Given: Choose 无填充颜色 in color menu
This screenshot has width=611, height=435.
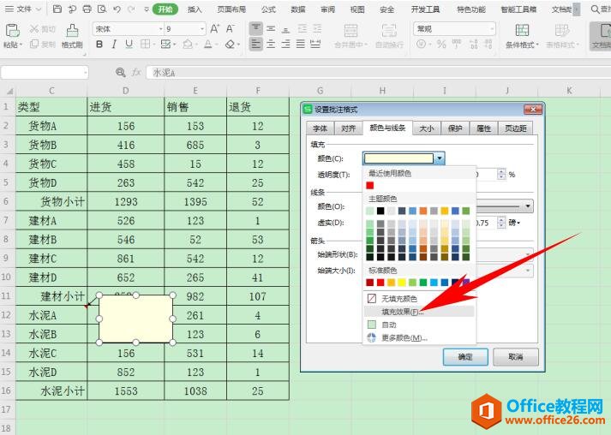Looking at the screenshot, I should [x=419, y=299].
